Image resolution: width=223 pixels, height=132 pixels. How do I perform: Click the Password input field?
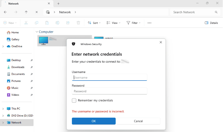tap(109, 91)
